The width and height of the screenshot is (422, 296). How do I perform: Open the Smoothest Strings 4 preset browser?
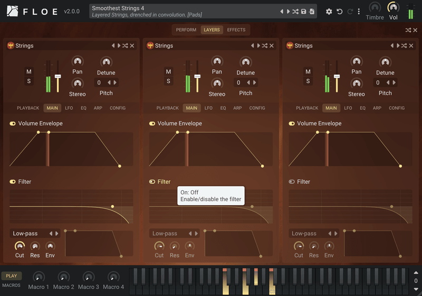184,11
